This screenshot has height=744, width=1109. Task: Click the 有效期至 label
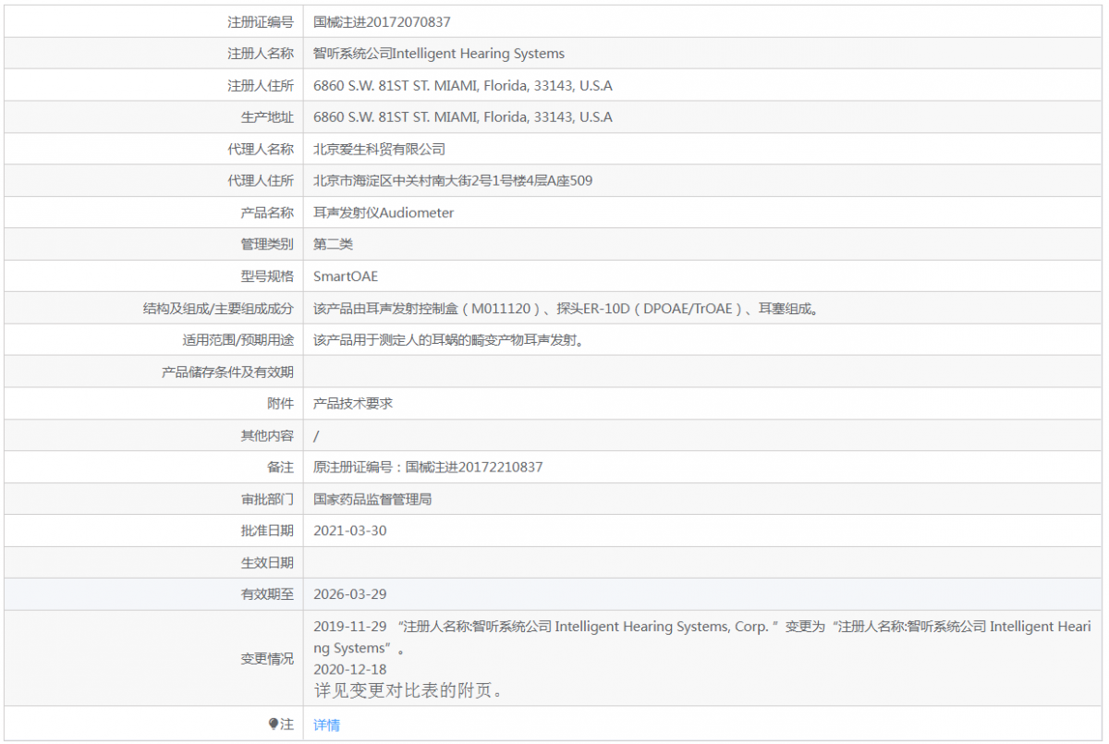click(267, 594)
